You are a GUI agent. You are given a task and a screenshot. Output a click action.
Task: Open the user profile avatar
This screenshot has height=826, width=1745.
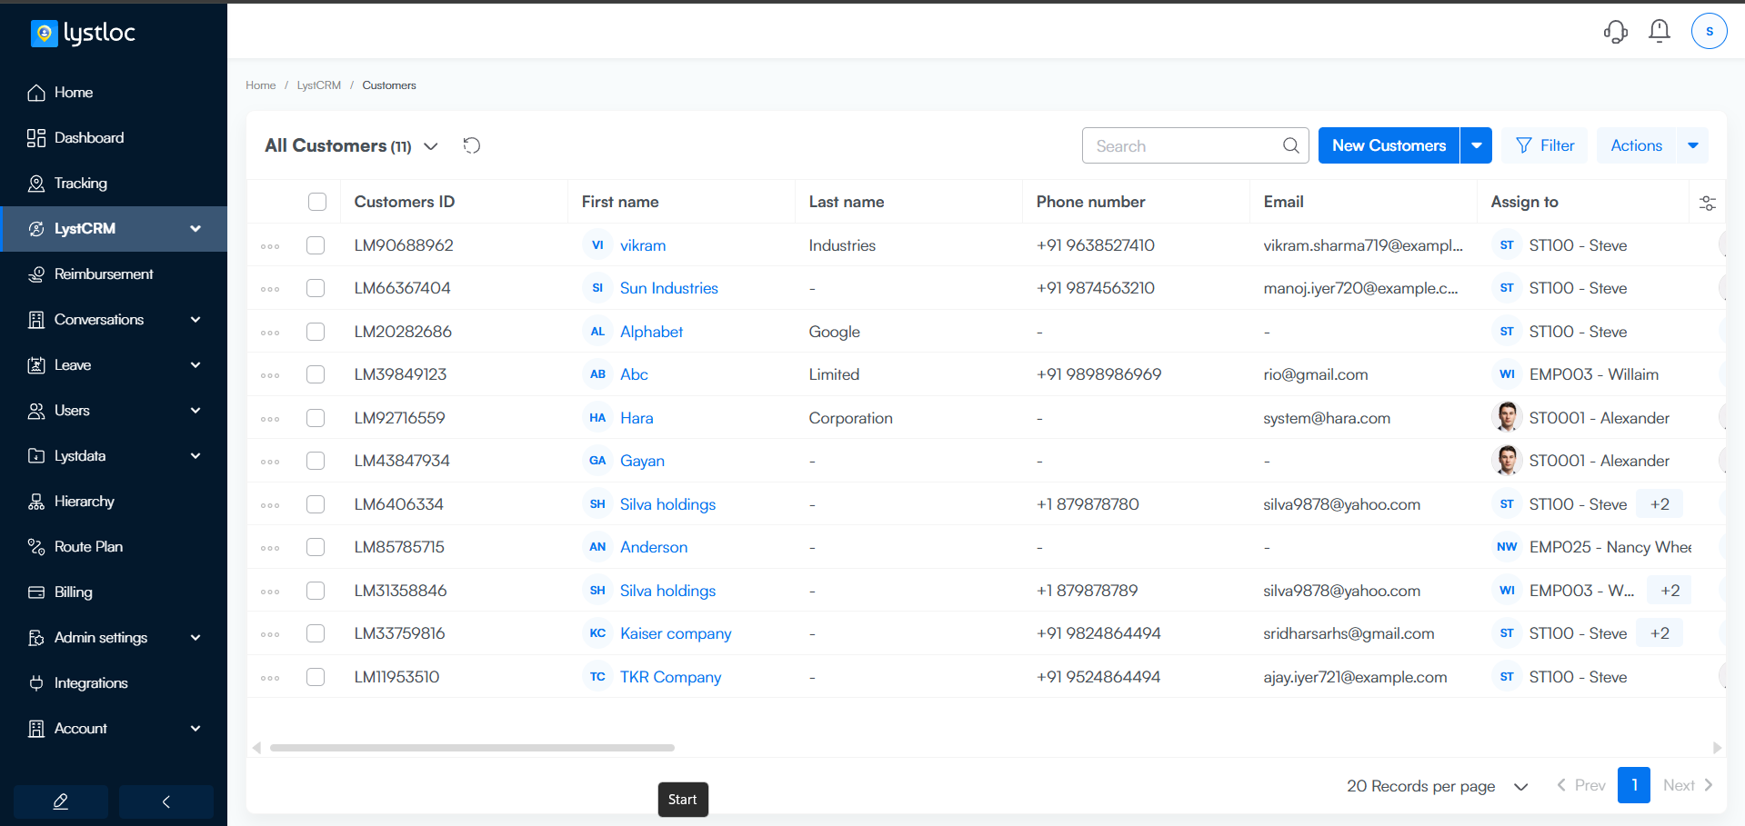(x=1709, y=32)
